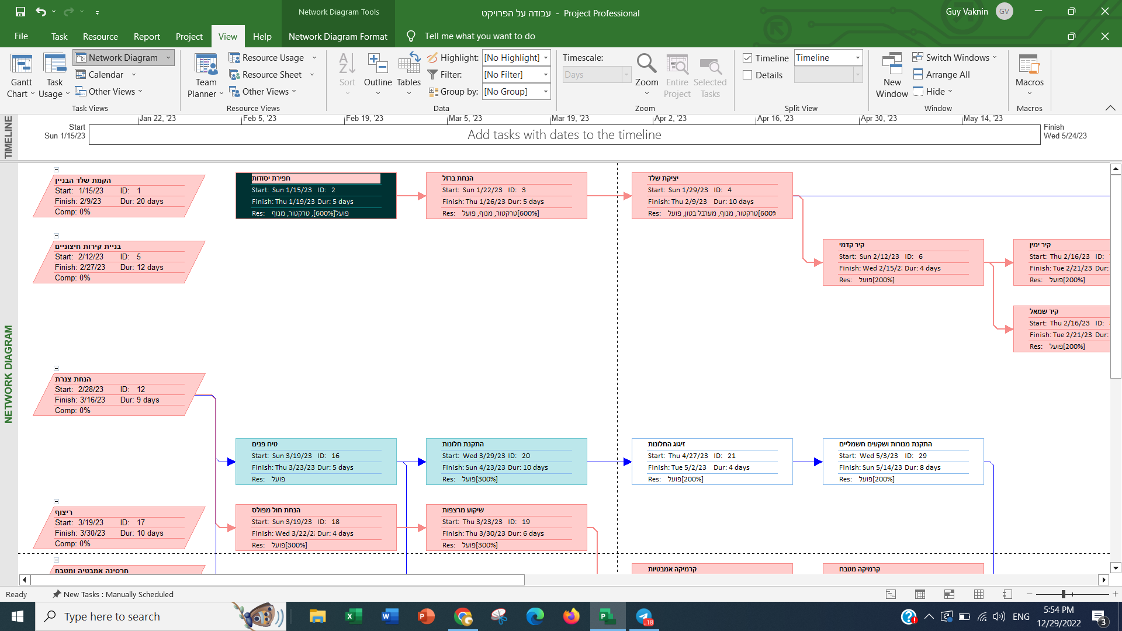Switch to the Report tab
The image size is (1122, 631).
click(x=147, y=36)
